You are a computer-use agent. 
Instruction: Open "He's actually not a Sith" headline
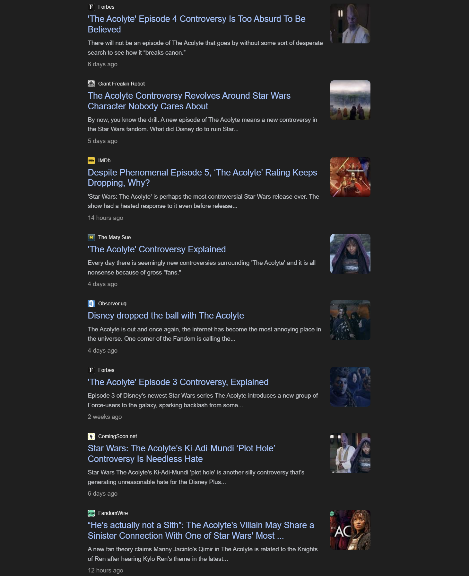click(201, 530)
